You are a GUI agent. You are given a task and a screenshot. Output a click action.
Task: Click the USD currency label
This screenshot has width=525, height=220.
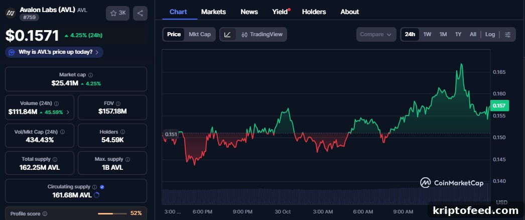(501, 202)
